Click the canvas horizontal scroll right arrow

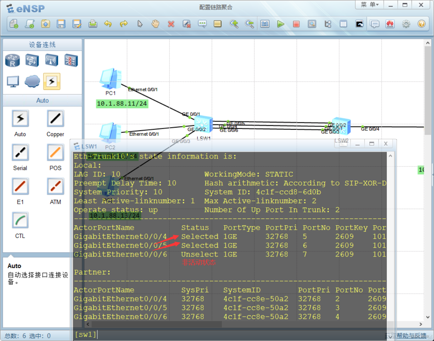pyautogui.click(x=421, y=324)
